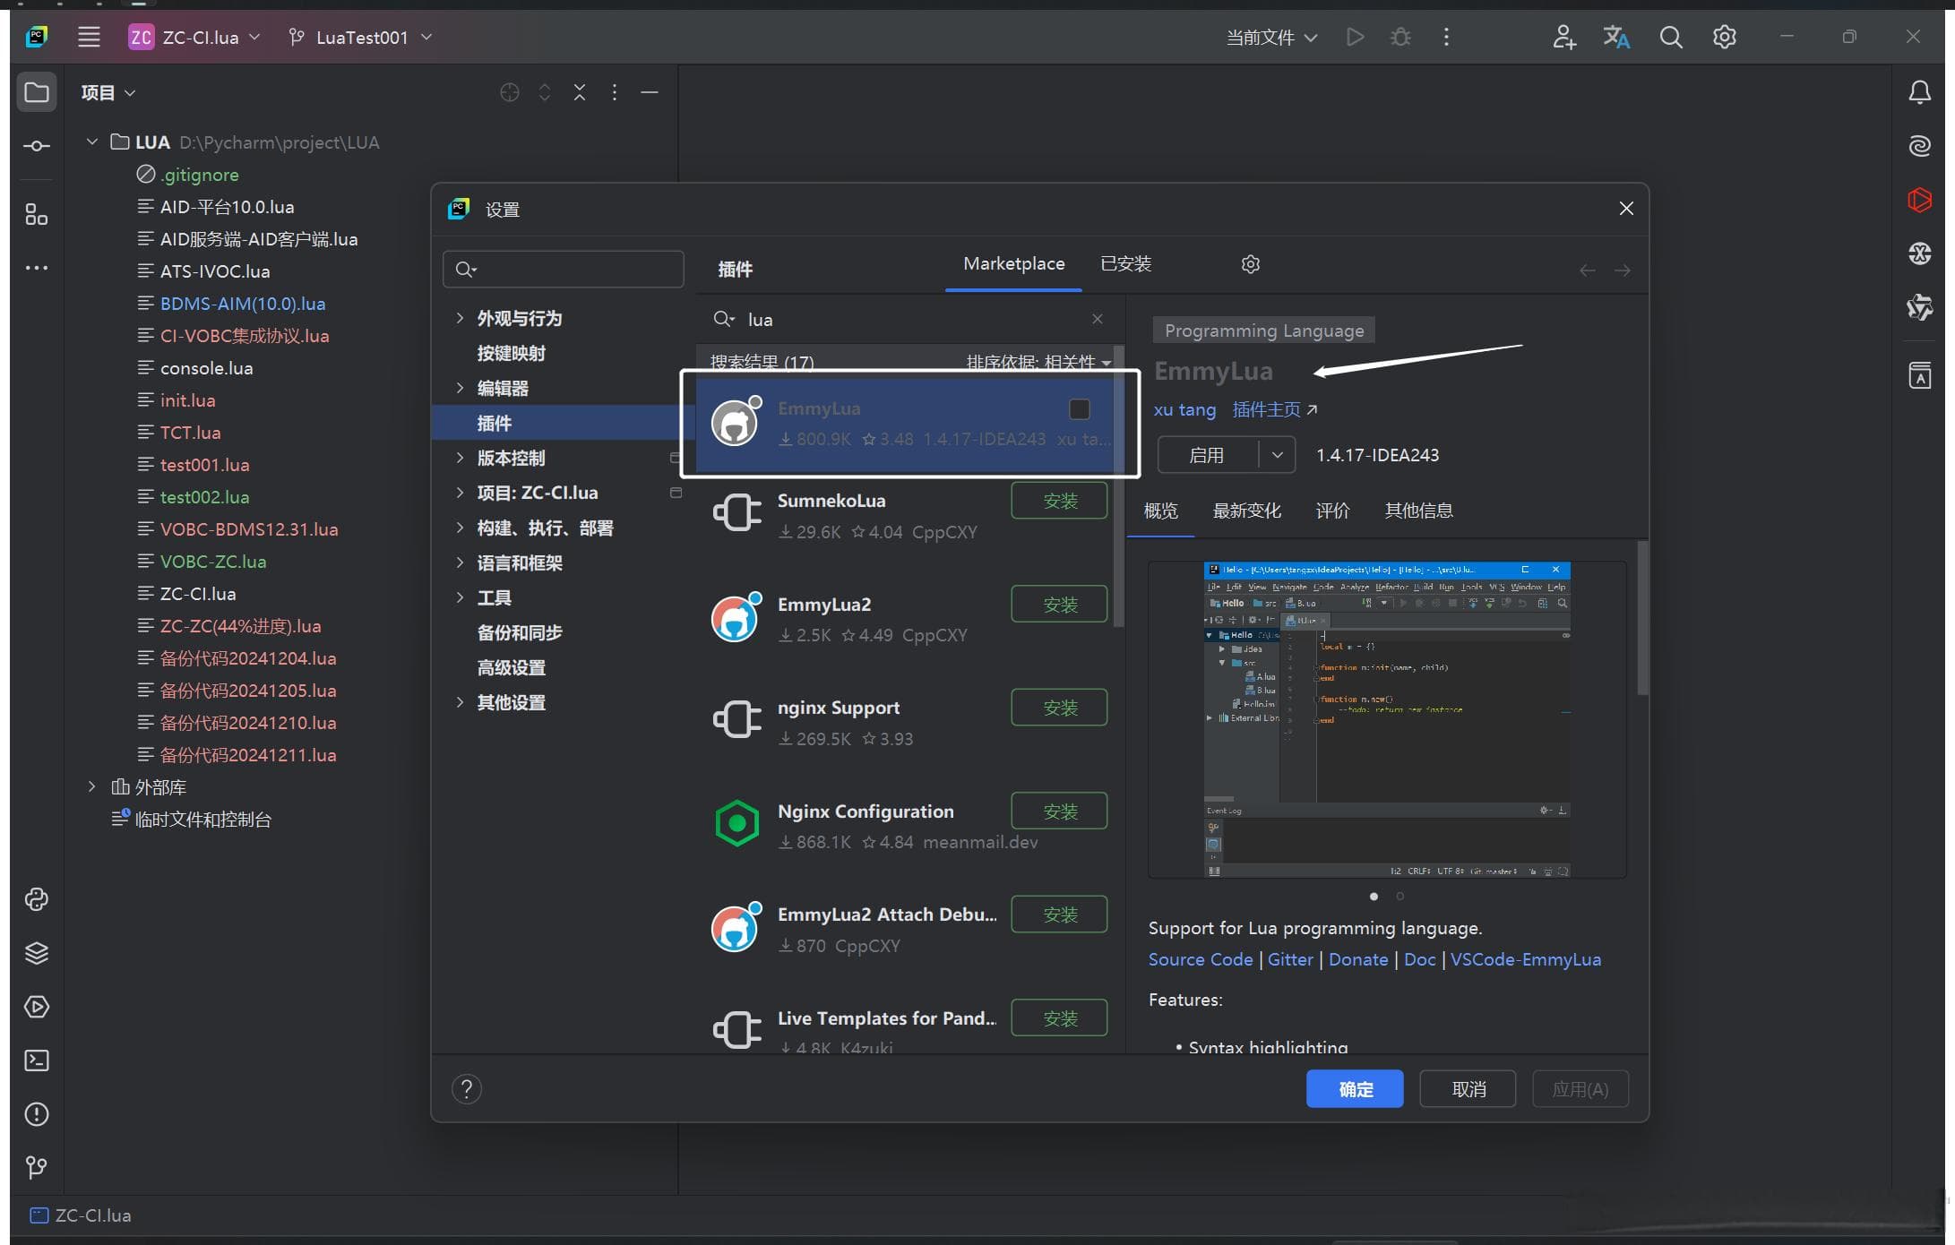Open the red hexagon plugin tool window
The height and width of the screenshot is (1245, 1955).
pos(1919,199)
